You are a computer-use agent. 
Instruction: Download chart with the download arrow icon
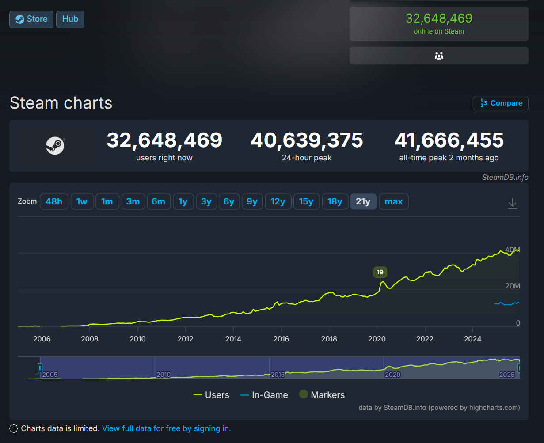tap(513, 203)
